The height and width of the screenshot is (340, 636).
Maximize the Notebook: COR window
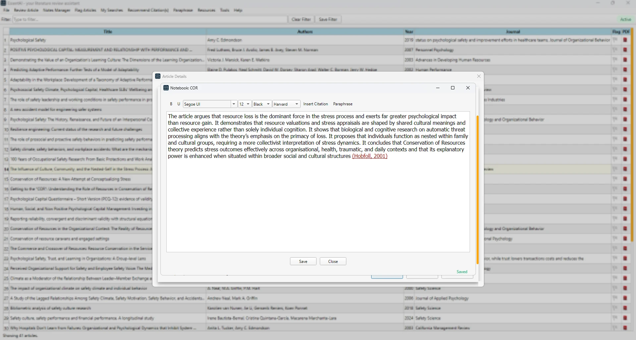(452, 88)
